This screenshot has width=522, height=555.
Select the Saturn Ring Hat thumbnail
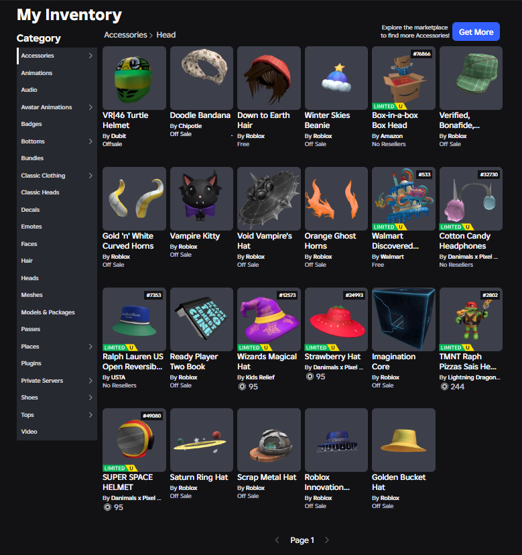[x=202, y=440]
